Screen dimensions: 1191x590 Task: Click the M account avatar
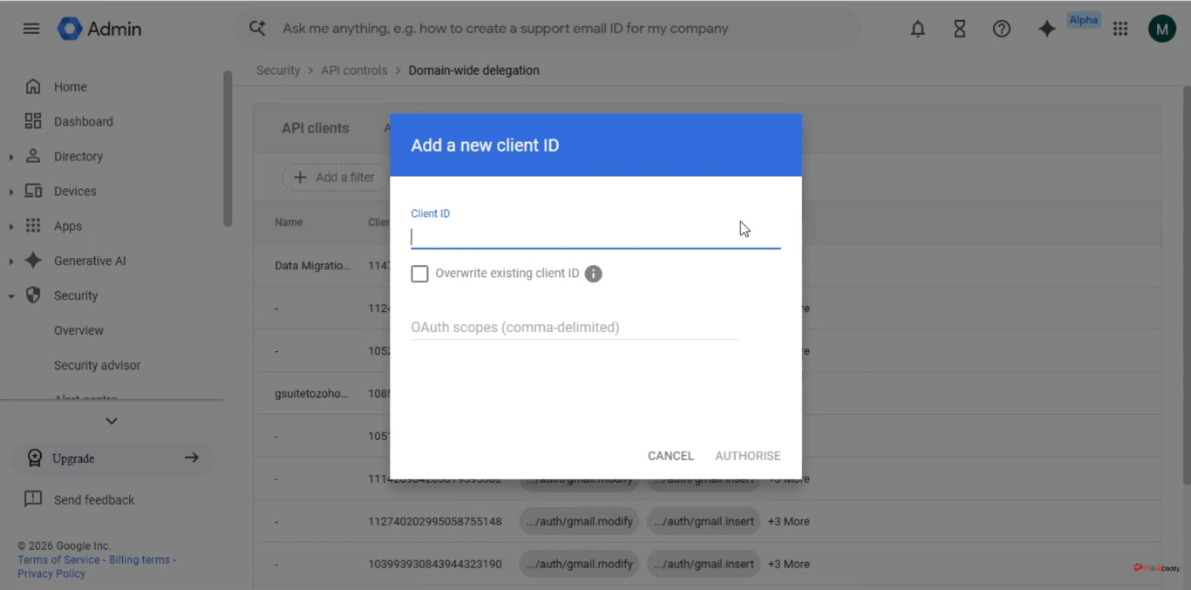point(1162,28)
